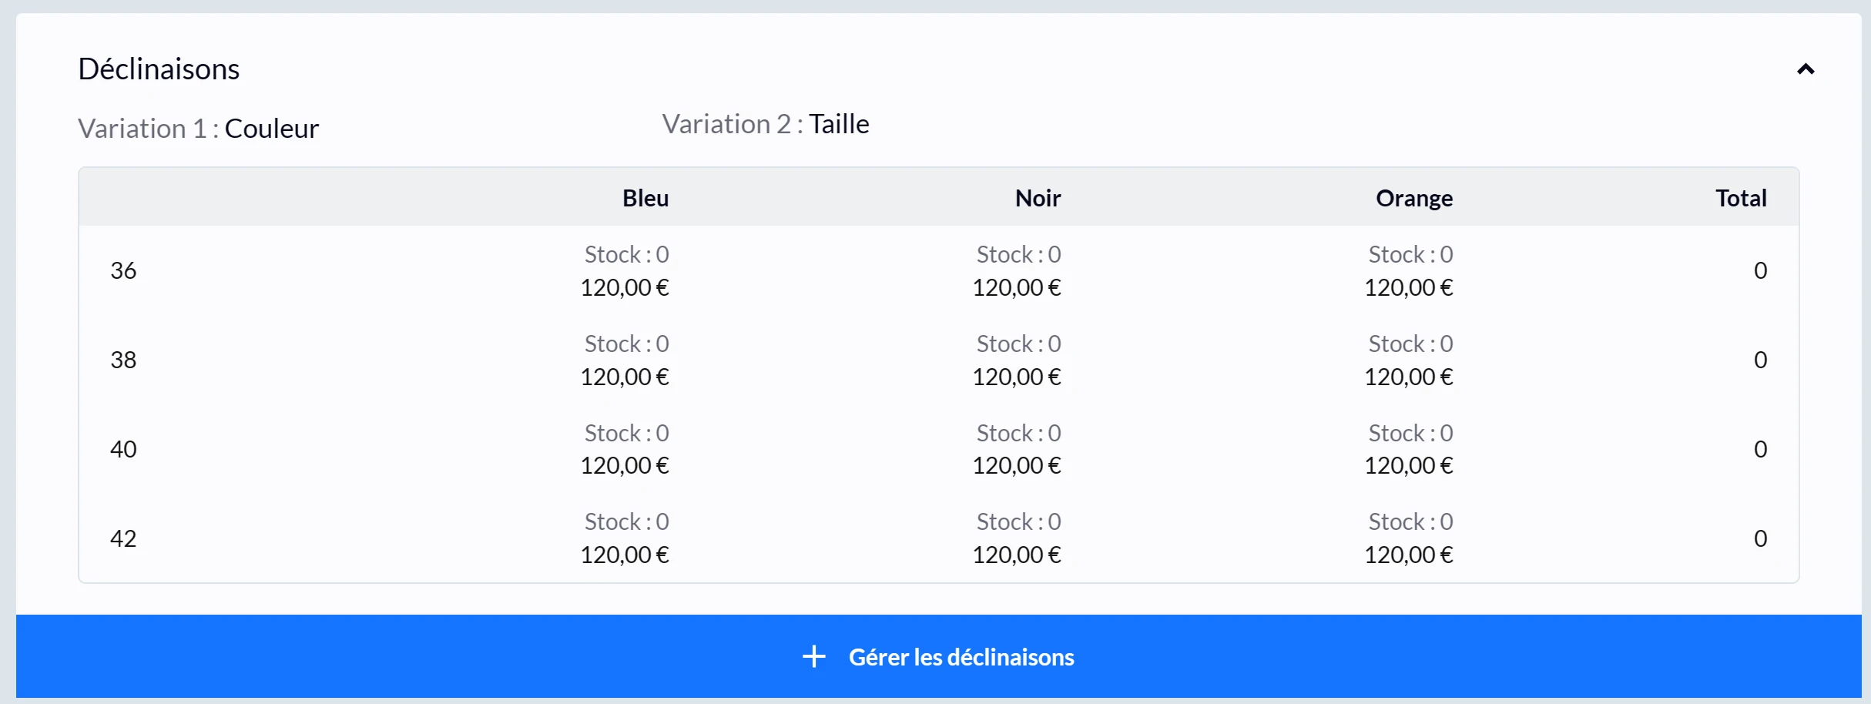Select the Orange column header
This screenshot has width=1871, height=704.
(1414, 198)
